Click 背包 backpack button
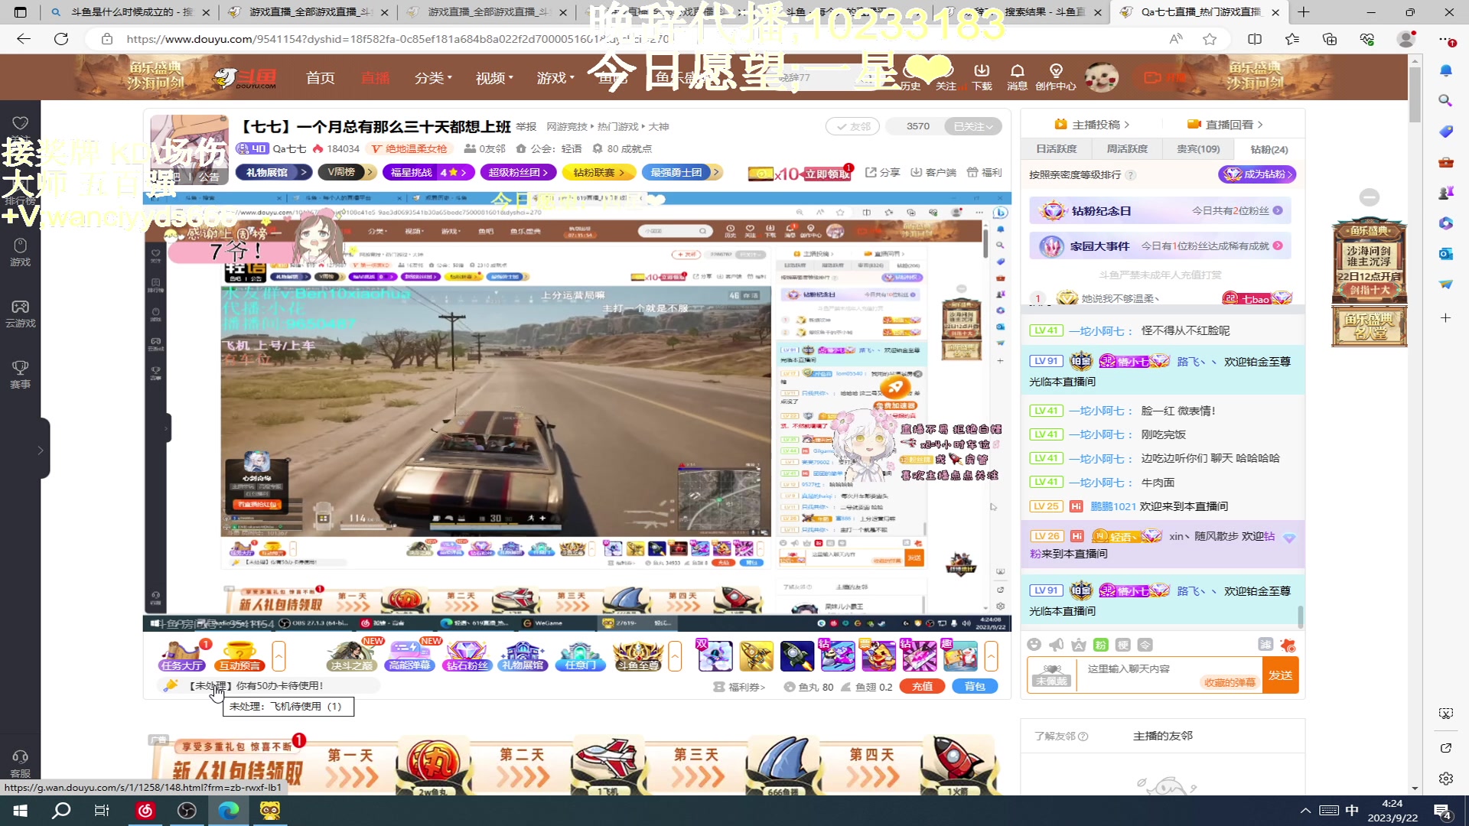The image size is (1469, 826). click(975, 687)
